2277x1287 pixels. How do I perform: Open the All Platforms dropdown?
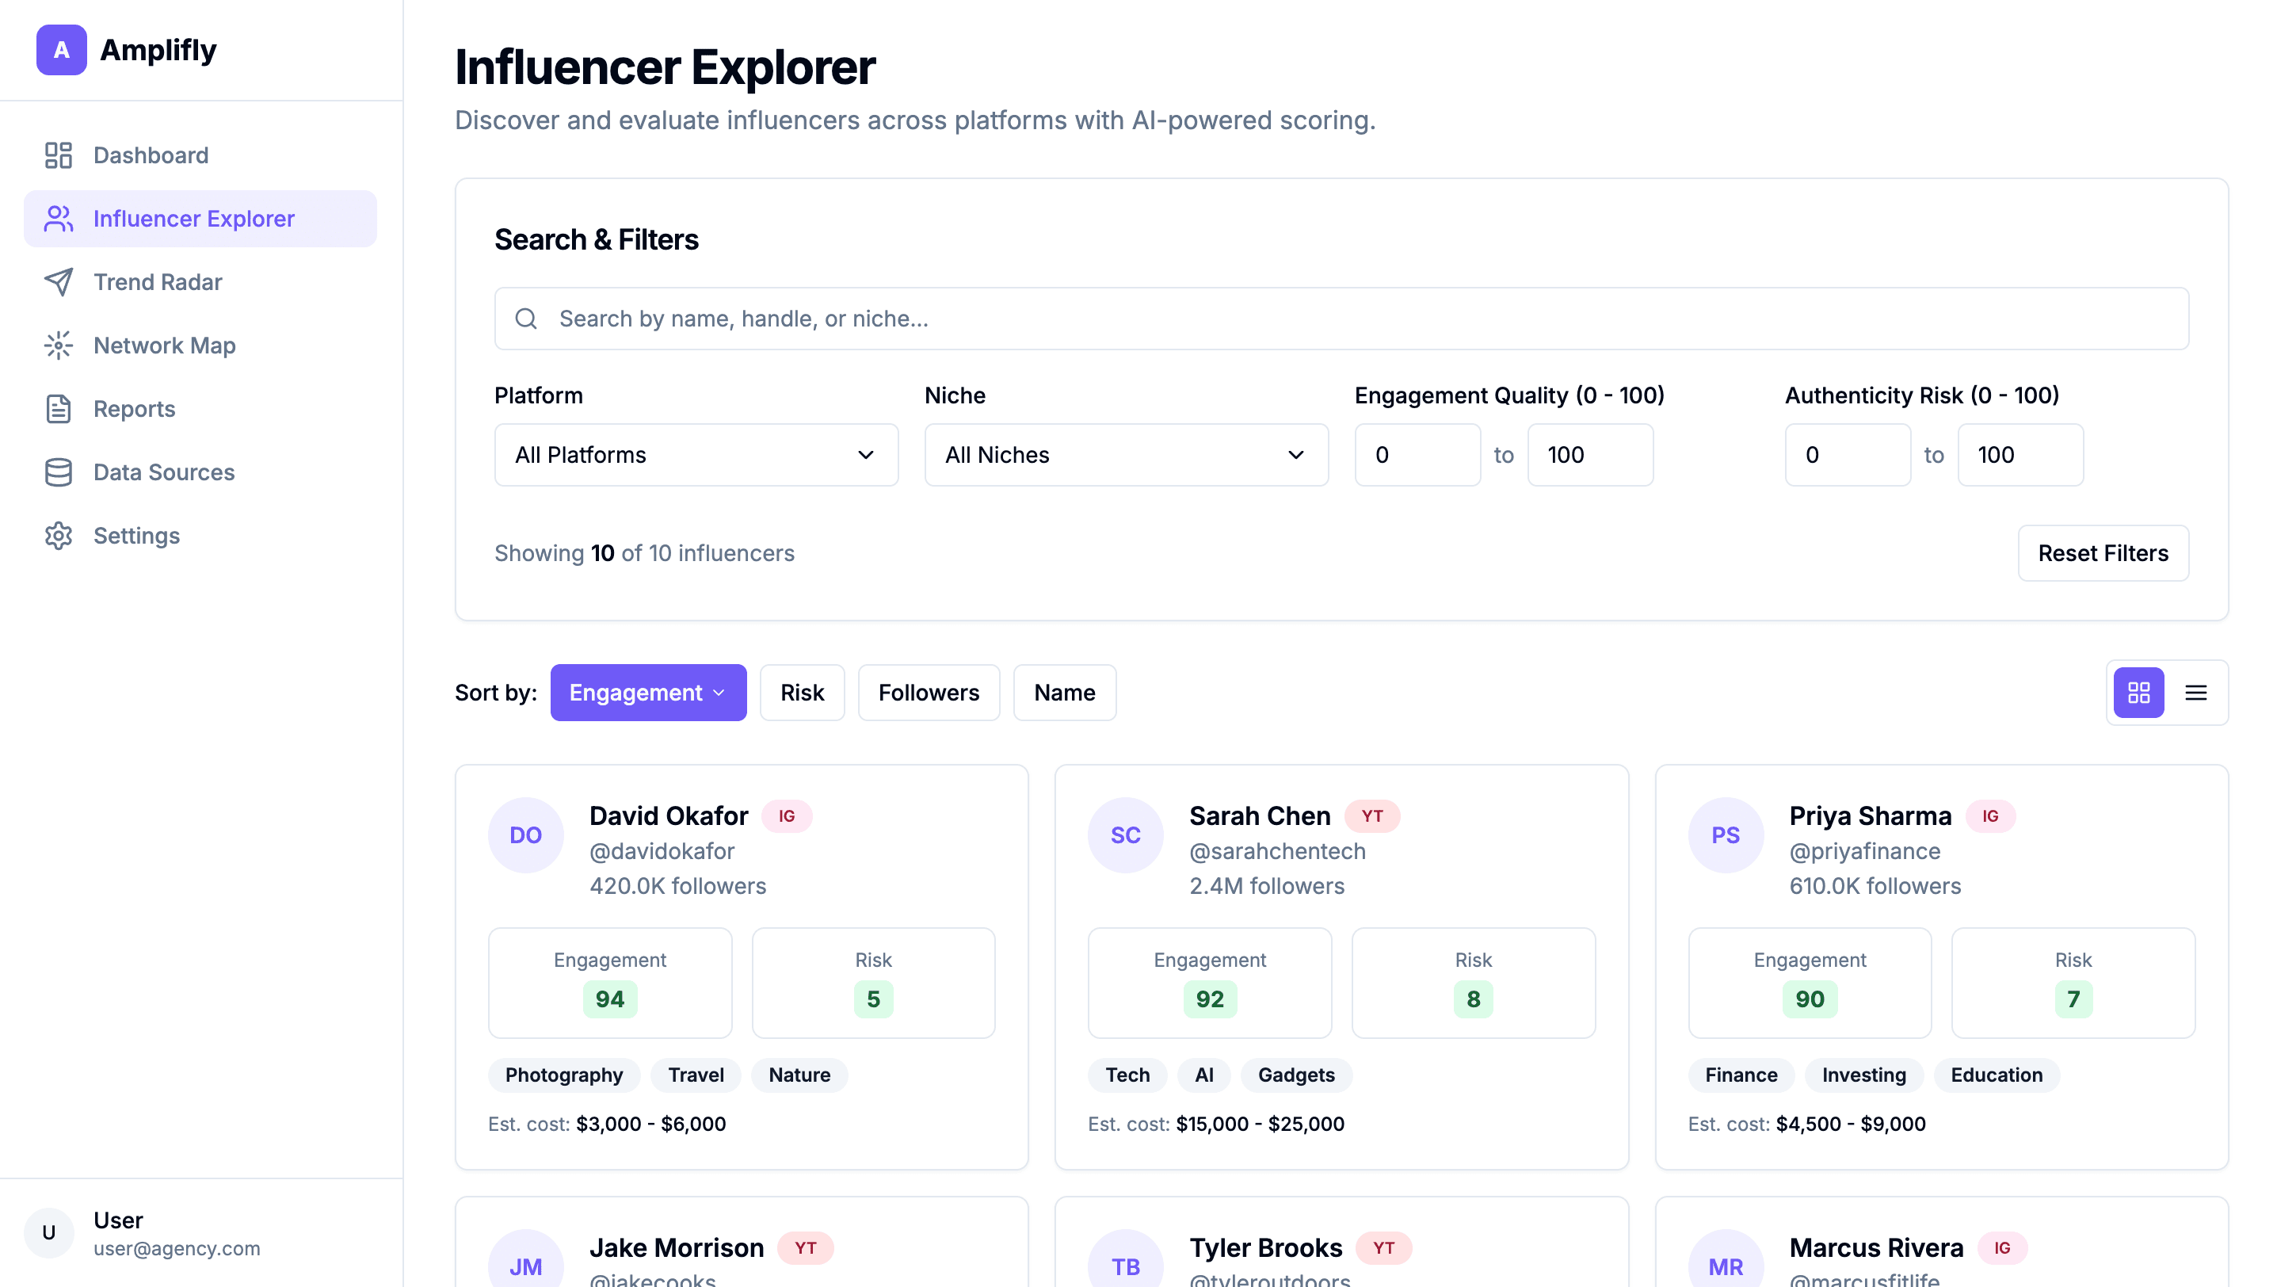coord(696,454)
